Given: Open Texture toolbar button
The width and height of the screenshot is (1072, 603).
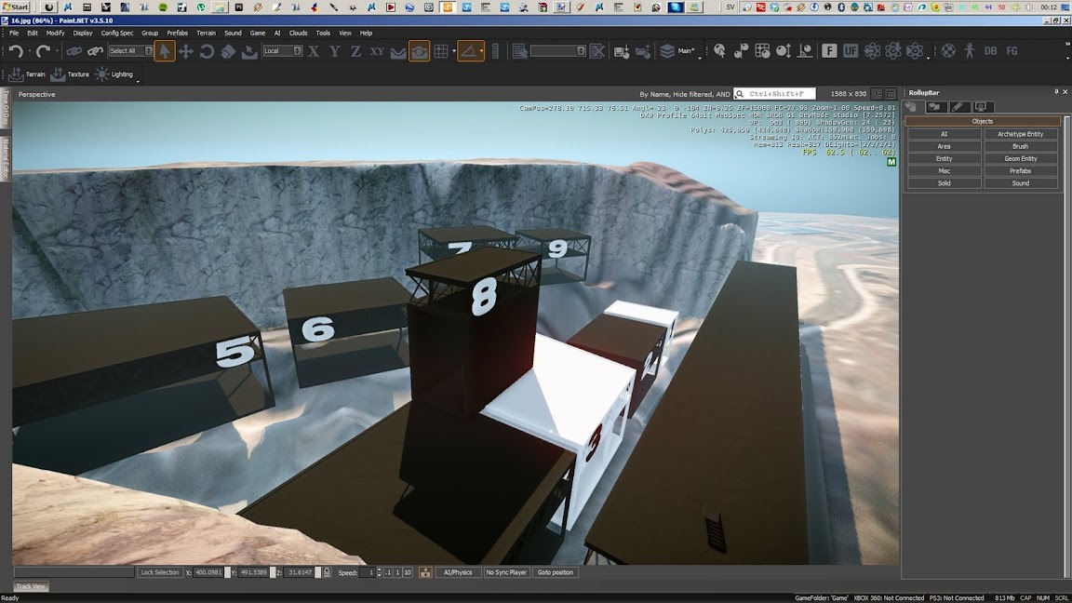Looking at the screenshot, I should (x=70, y=74).
